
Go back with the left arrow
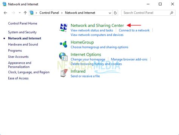coord(5,13)
